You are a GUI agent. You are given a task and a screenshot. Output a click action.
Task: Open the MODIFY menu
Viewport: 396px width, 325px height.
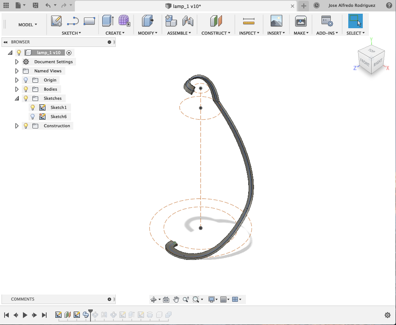(147, 33)
